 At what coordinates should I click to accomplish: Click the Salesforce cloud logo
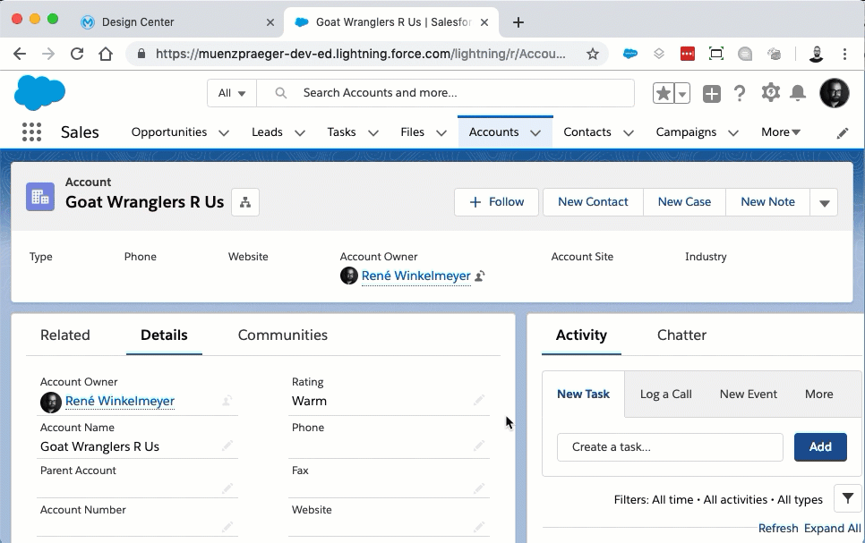(39, 93)
